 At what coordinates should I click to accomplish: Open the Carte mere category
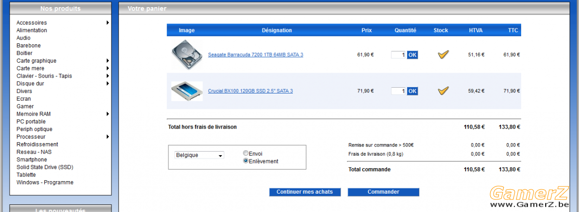coord(30,68)
